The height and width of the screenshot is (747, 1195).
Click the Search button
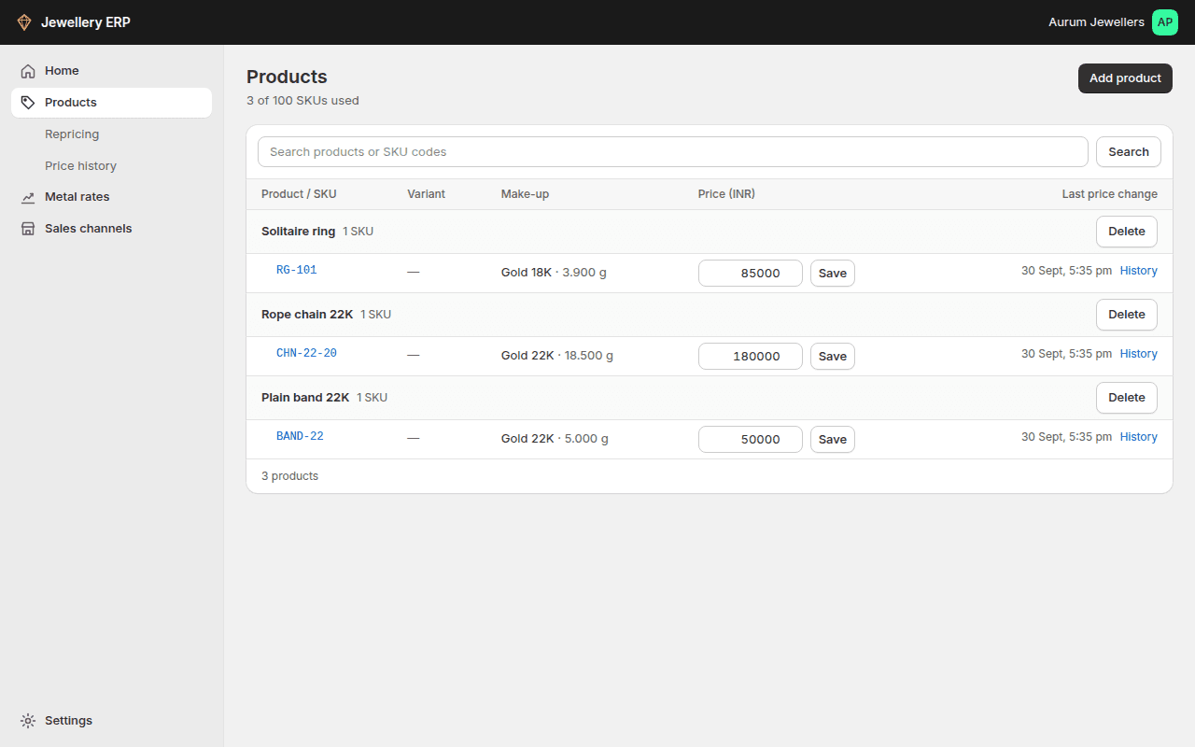point(1129,152)
